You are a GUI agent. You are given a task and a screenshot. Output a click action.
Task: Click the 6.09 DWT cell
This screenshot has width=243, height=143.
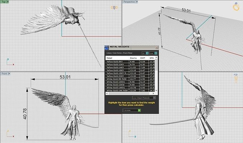(x=144, y=62)
